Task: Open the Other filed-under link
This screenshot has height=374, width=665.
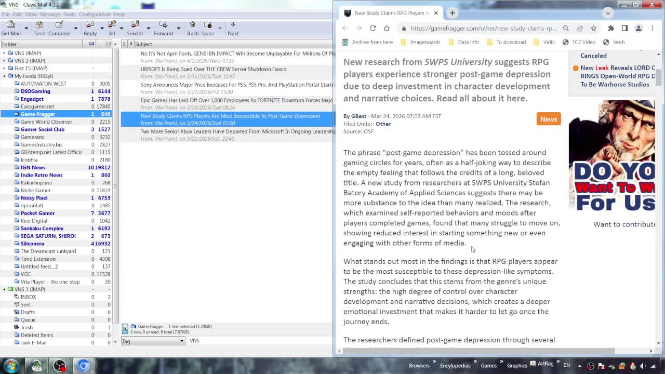Action: pyautogui.click(x=383, y=124)
